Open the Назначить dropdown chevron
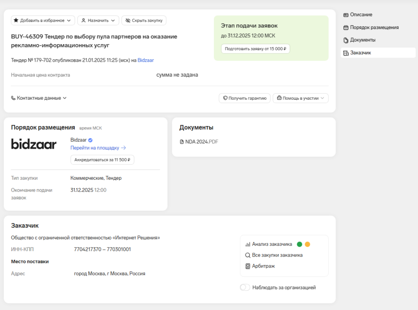 click(x=113, y=20)
